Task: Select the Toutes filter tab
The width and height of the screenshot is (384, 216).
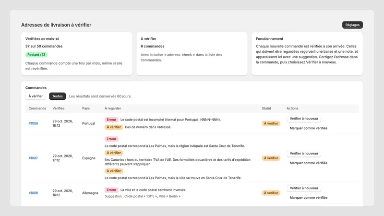Action: click(x=57, y=96)
